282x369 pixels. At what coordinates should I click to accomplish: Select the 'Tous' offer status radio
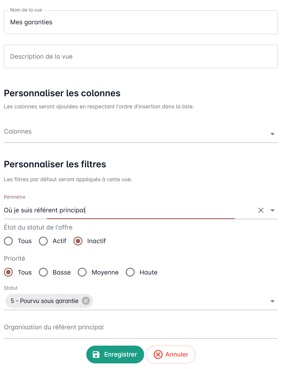click(8, 241)
